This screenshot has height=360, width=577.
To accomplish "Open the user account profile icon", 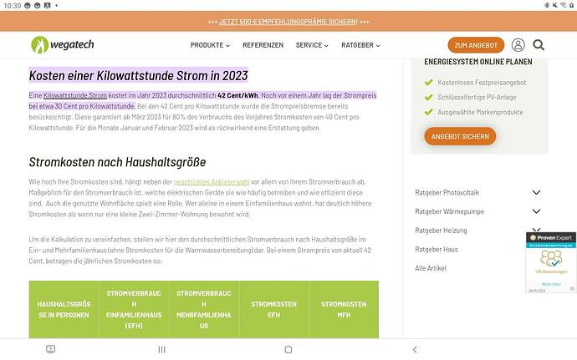I will point(518,45).
